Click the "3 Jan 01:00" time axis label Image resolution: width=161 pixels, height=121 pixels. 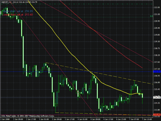click(x=44, y=119)
